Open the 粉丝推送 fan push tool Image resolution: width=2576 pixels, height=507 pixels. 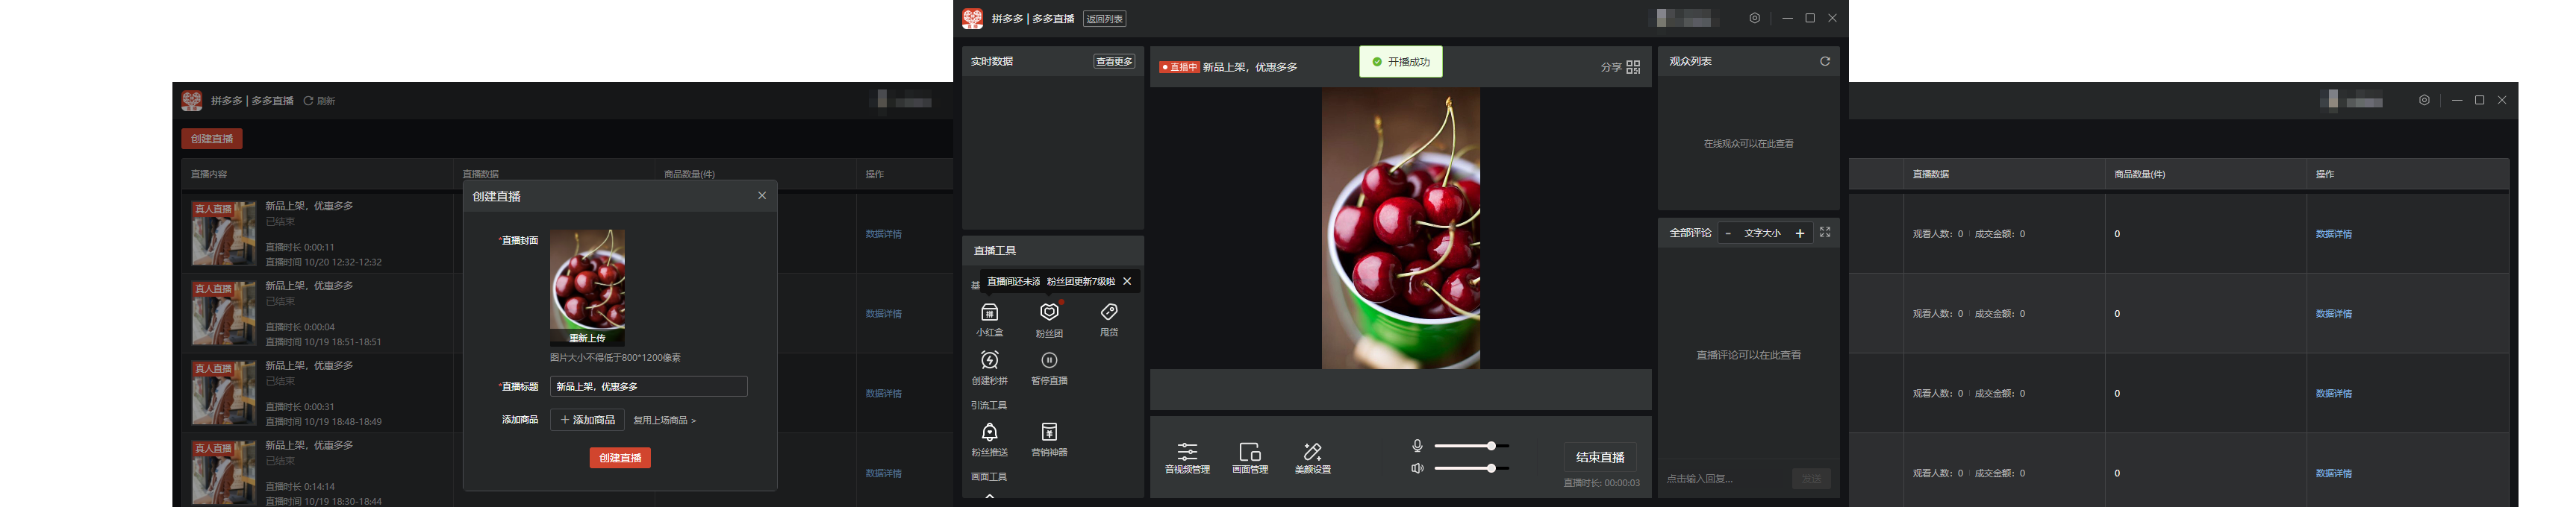pos(989,439)
